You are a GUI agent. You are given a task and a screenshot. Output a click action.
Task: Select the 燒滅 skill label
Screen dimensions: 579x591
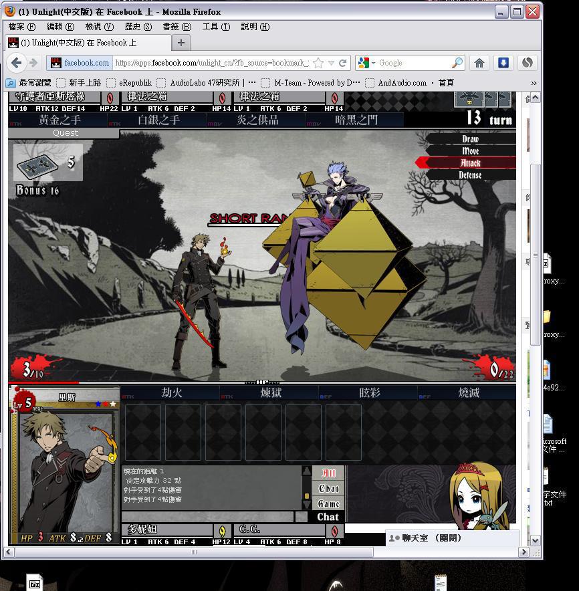(x=467, y=392)
